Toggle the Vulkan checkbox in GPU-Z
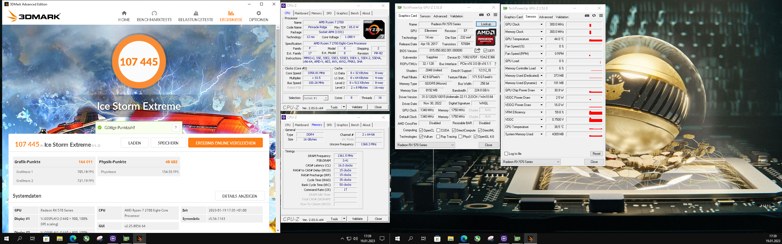 [421, 137]
